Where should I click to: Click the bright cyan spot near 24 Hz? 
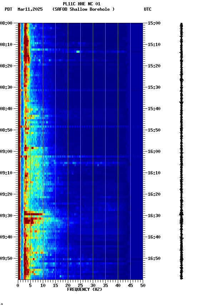(x=78, y=52)
